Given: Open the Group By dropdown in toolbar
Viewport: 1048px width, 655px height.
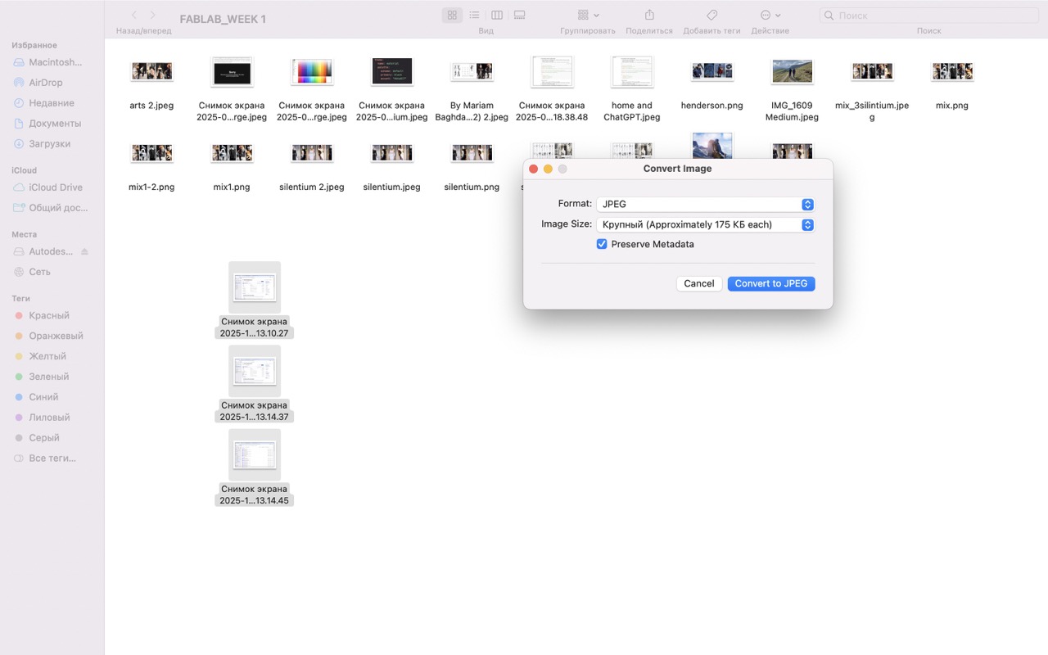Looking at the screenshot, I should click(x=588, y=15).
